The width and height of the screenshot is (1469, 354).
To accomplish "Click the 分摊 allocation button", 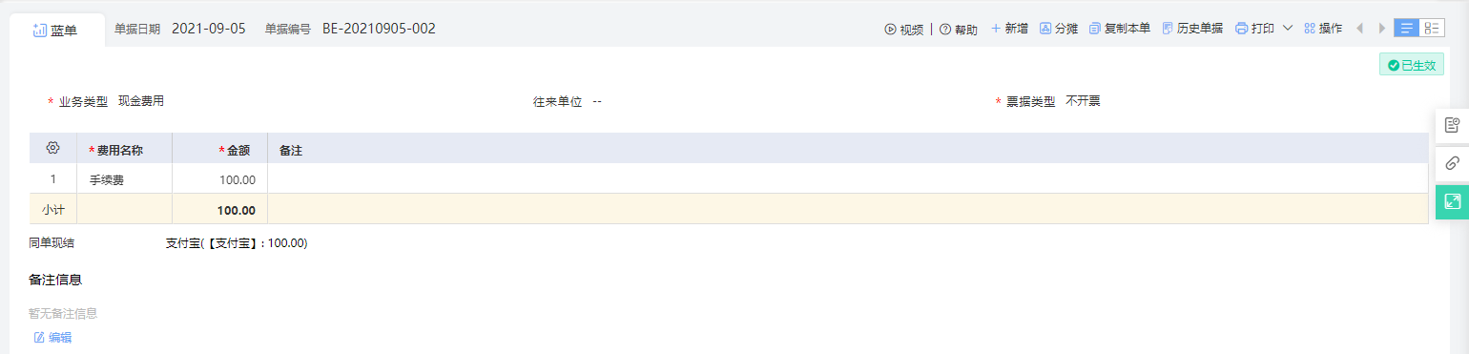I will [1059, 29].
